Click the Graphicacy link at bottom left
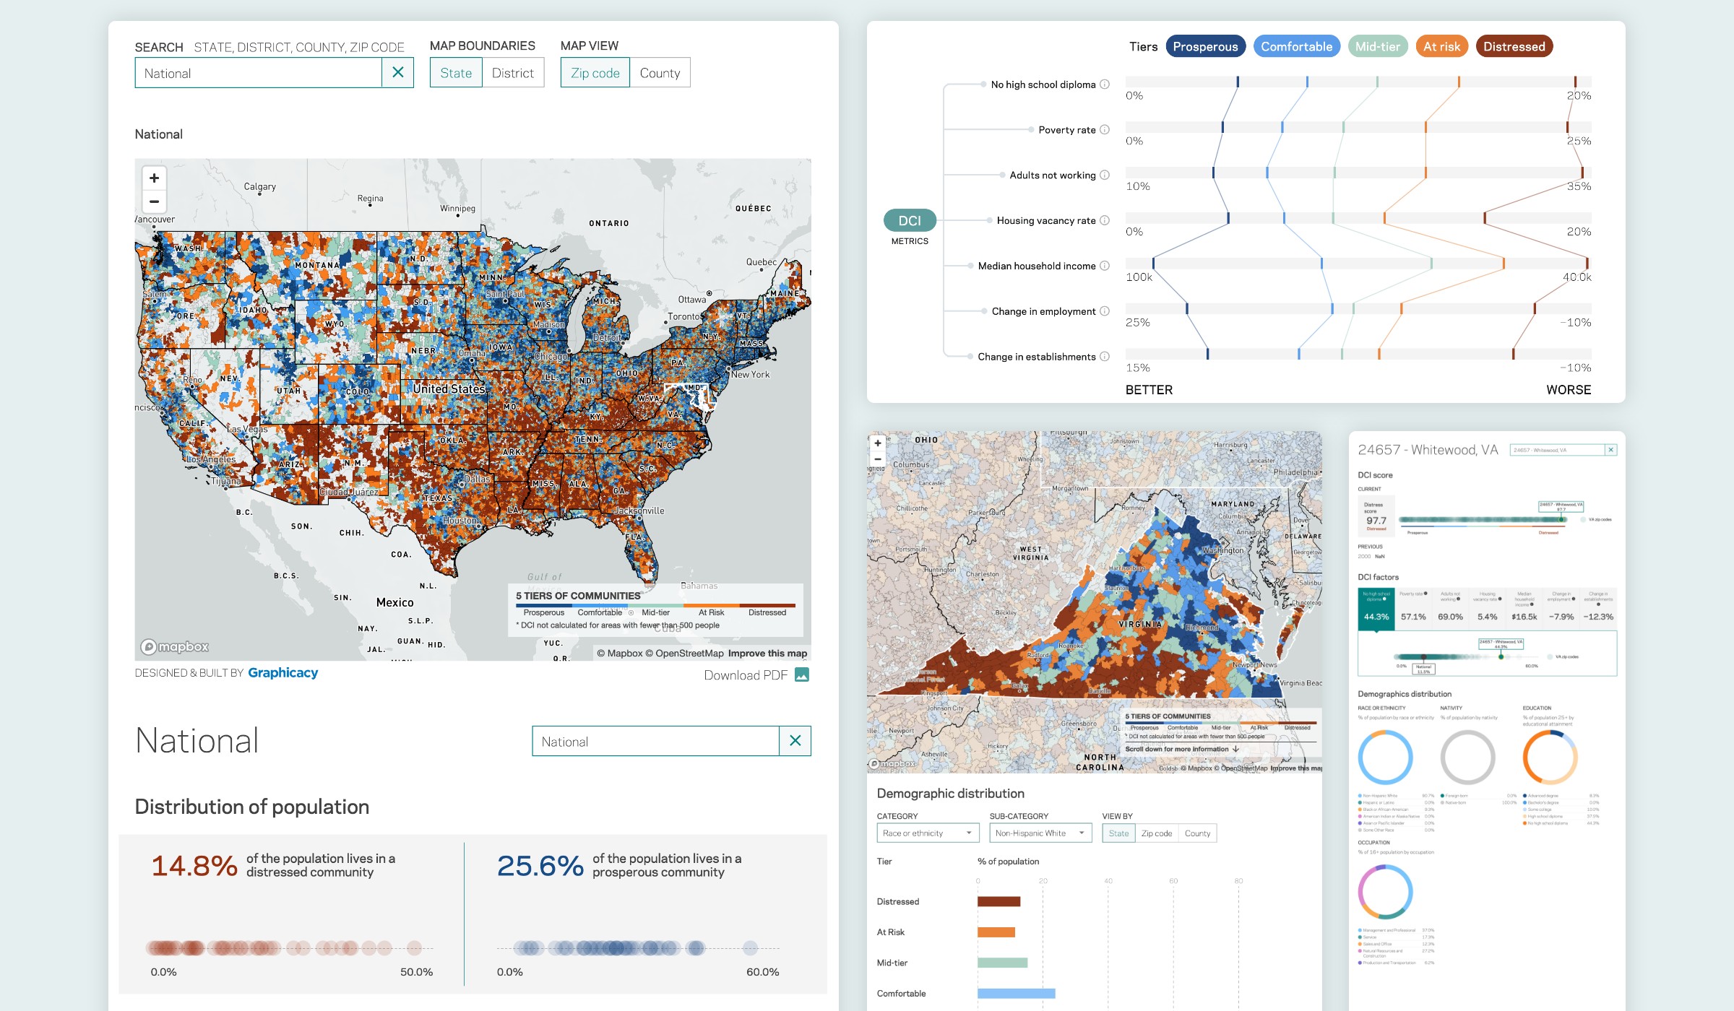This screenshot has height=1011, width=1734. [x=282, y=673]
